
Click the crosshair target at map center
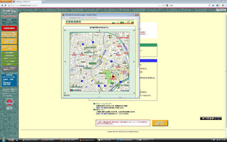pyautogui.click(x=100, y=61)
